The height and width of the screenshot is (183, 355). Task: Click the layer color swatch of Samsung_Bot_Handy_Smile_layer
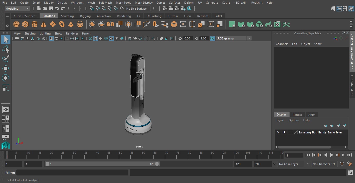pyautogui.click(x=290, y=132)
